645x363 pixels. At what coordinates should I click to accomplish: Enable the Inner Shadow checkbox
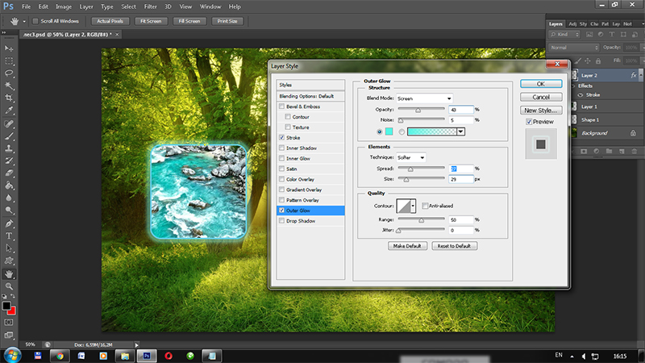pyautogui.click(x=281, y=148)
